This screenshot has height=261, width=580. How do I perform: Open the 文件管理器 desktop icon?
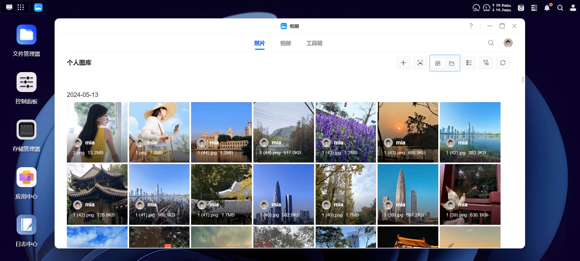[x=26, y=35]
